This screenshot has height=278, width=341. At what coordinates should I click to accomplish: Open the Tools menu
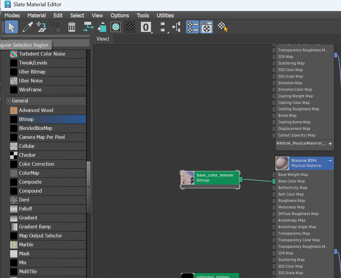[x=143, y=16]
